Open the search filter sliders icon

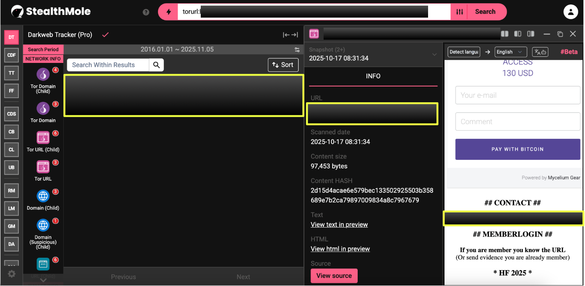[460, 12]
